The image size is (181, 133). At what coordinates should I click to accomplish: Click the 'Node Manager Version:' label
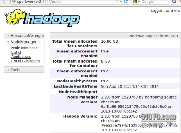pos(82,99)
